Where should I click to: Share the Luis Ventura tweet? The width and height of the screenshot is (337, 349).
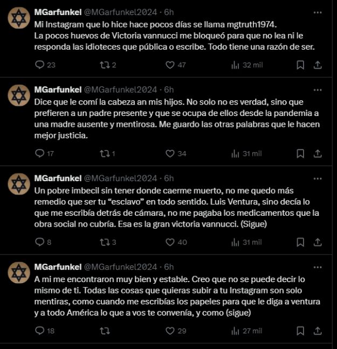(318, 242)
